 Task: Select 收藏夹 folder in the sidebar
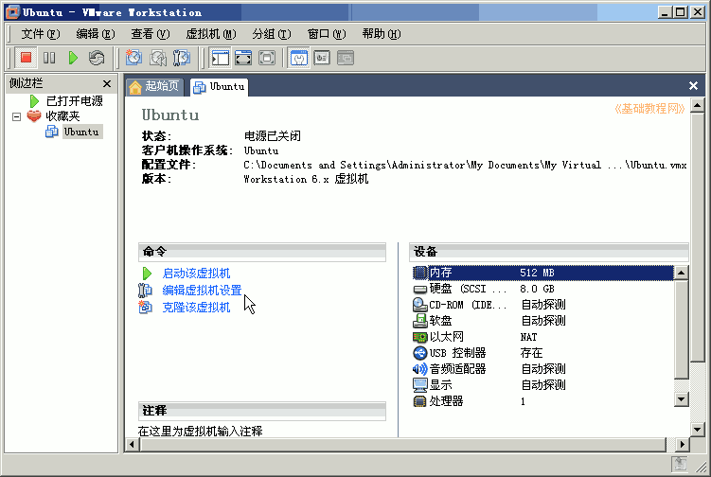pos(62,116)
